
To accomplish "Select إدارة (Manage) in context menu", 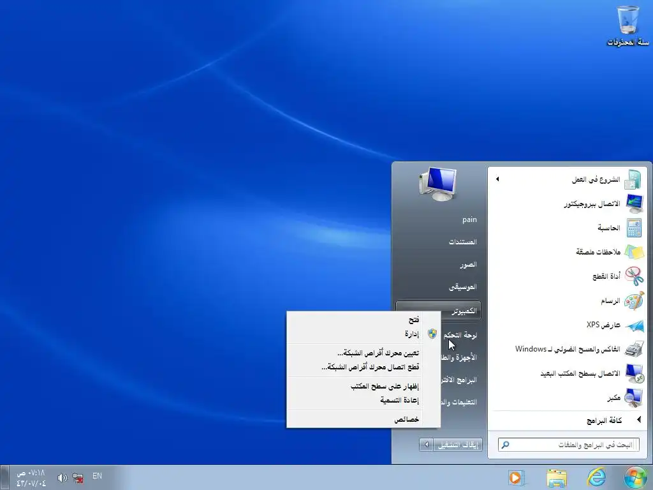I will (x=363, y=334).
